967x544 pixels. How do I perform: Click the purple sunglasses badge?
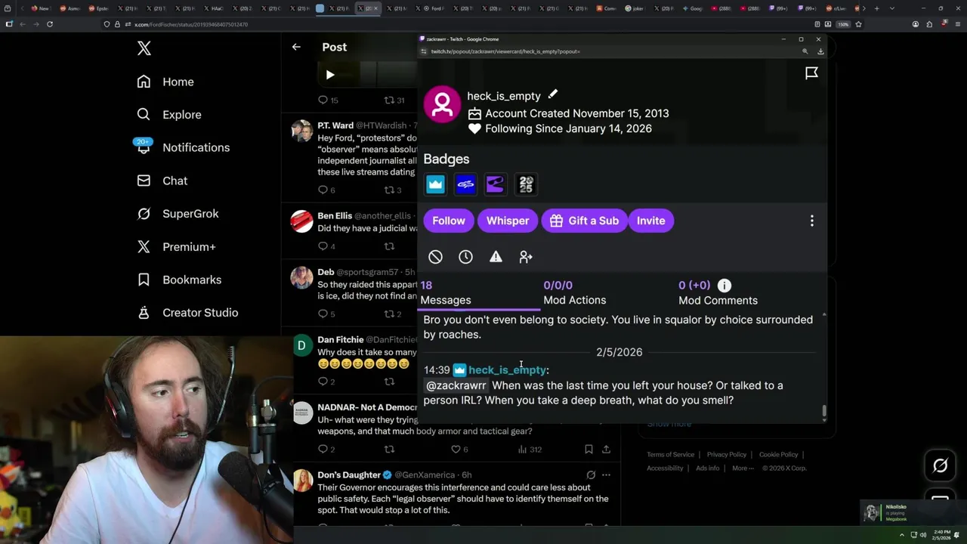tap(496, 184)
